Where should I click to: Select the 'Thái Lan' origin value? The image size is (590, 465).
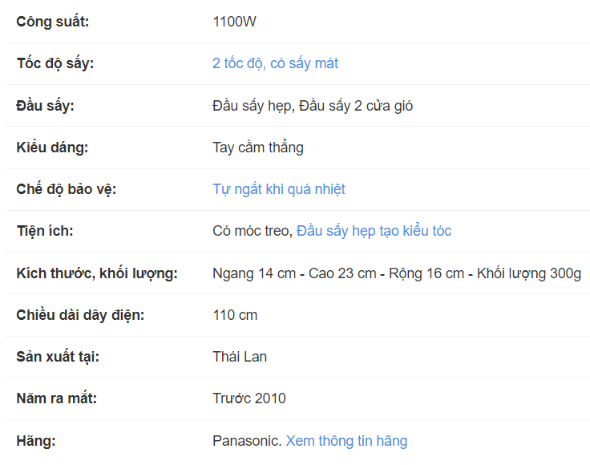coord(240,357)
